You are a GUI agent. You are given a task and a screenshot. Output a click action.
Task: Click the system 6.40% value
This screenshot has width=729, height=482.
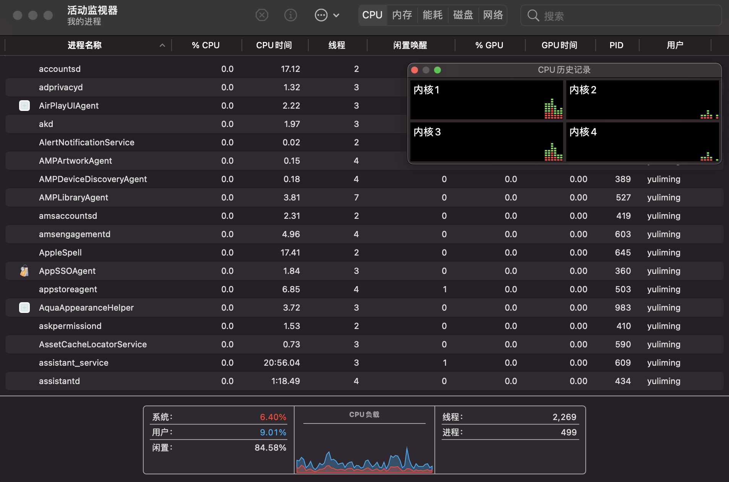273,417
